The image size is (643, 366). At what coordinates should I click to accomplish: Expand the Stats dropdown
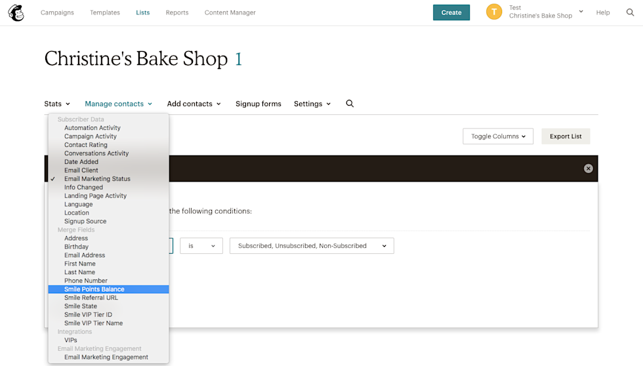[x=57, y=104]
